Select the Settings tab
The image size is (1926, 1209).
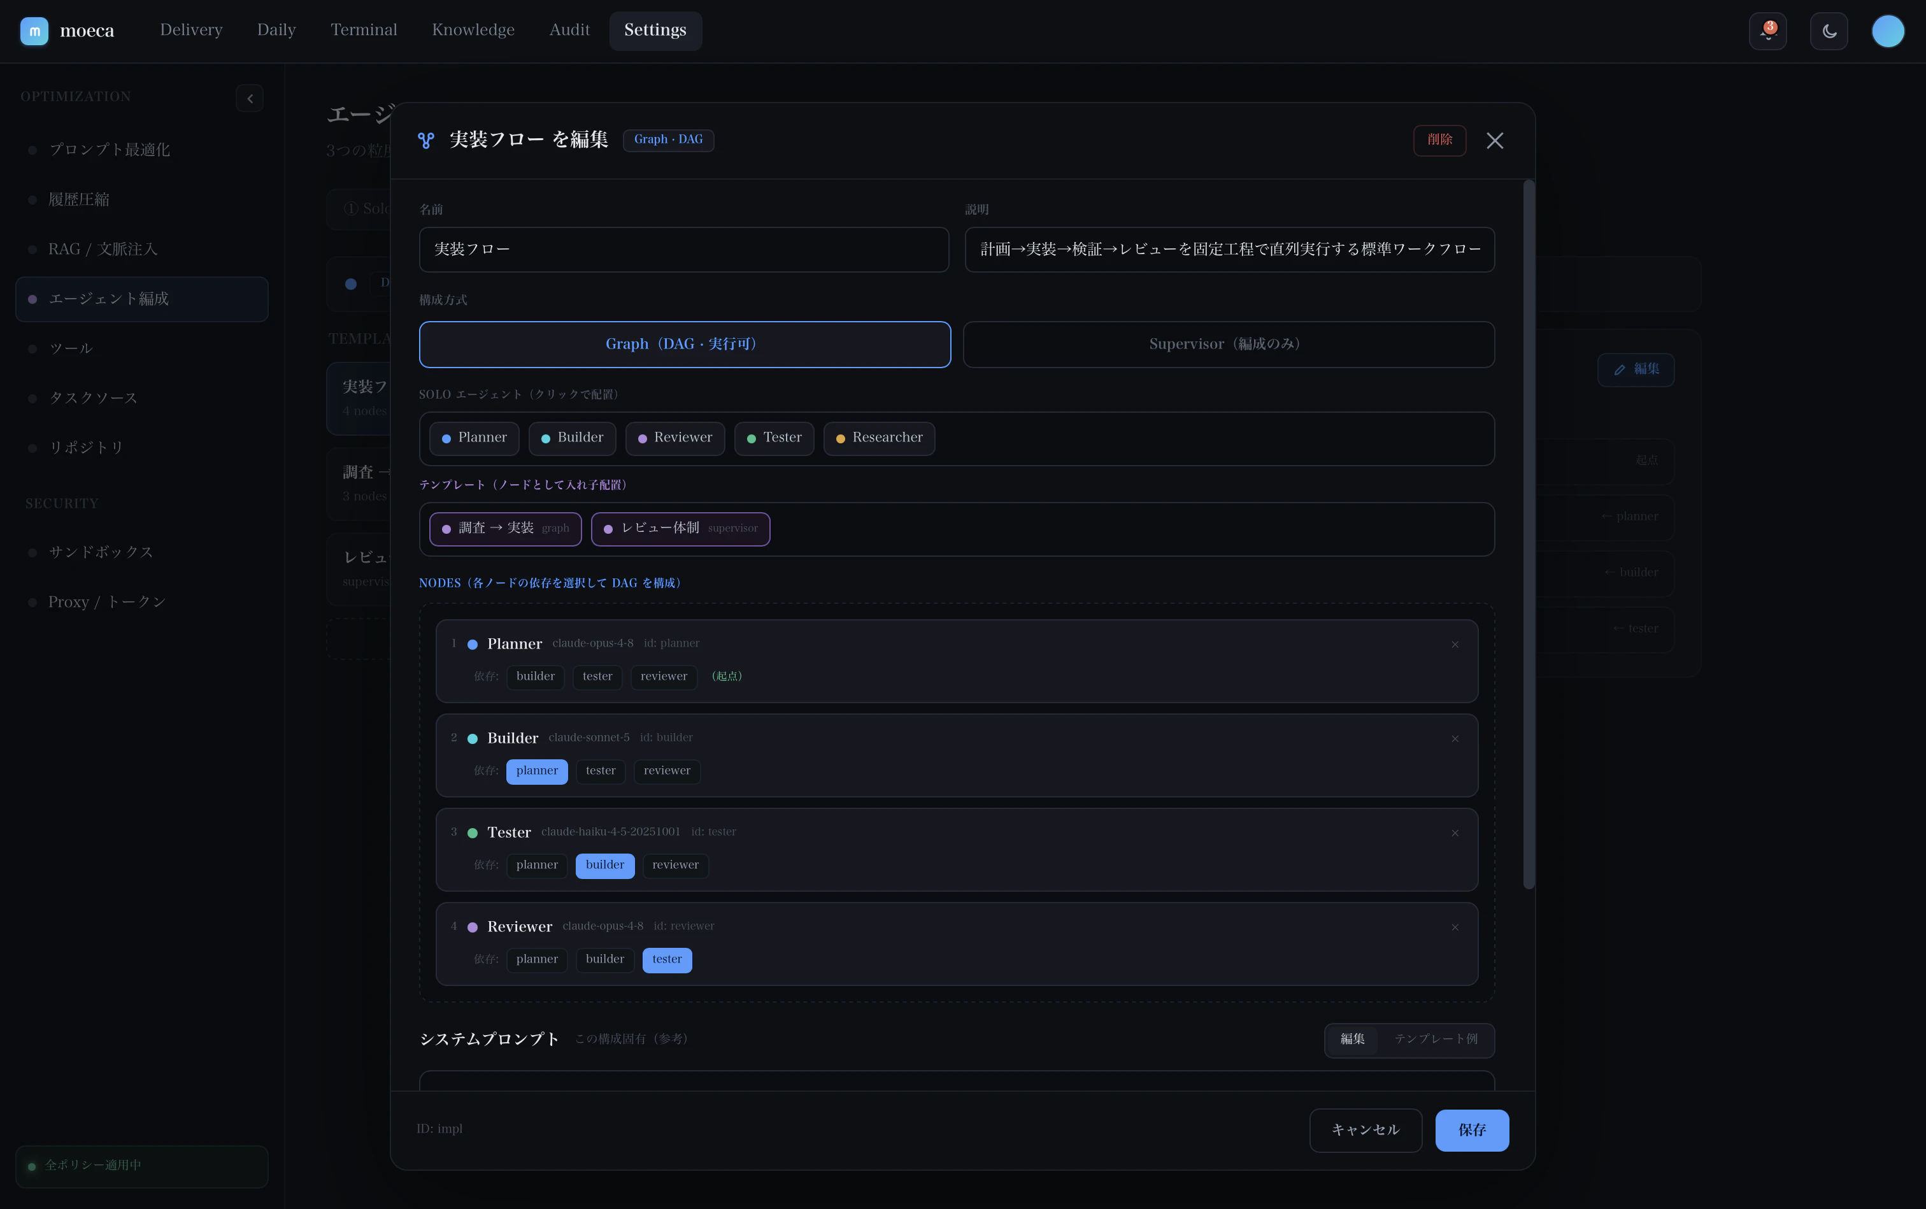(655, 31)
